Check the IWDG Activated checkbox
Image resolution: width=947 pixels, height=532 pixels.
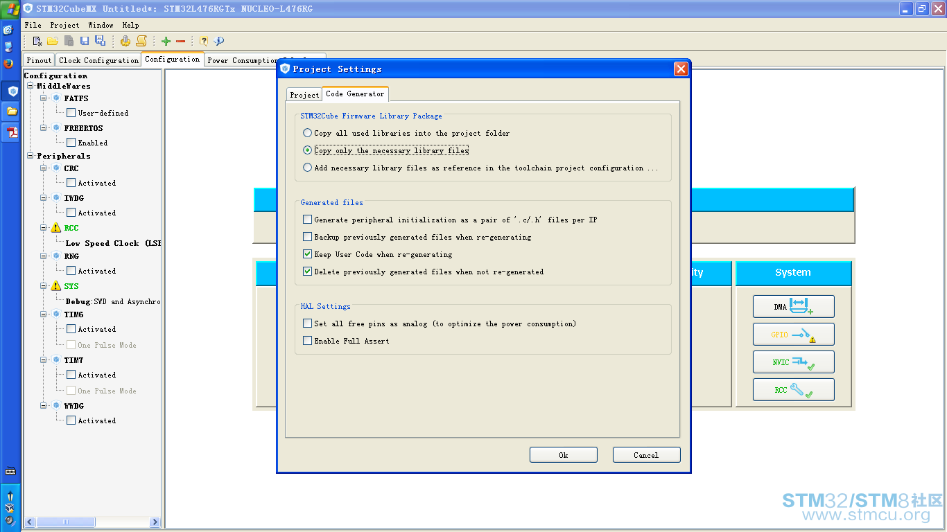71,213
